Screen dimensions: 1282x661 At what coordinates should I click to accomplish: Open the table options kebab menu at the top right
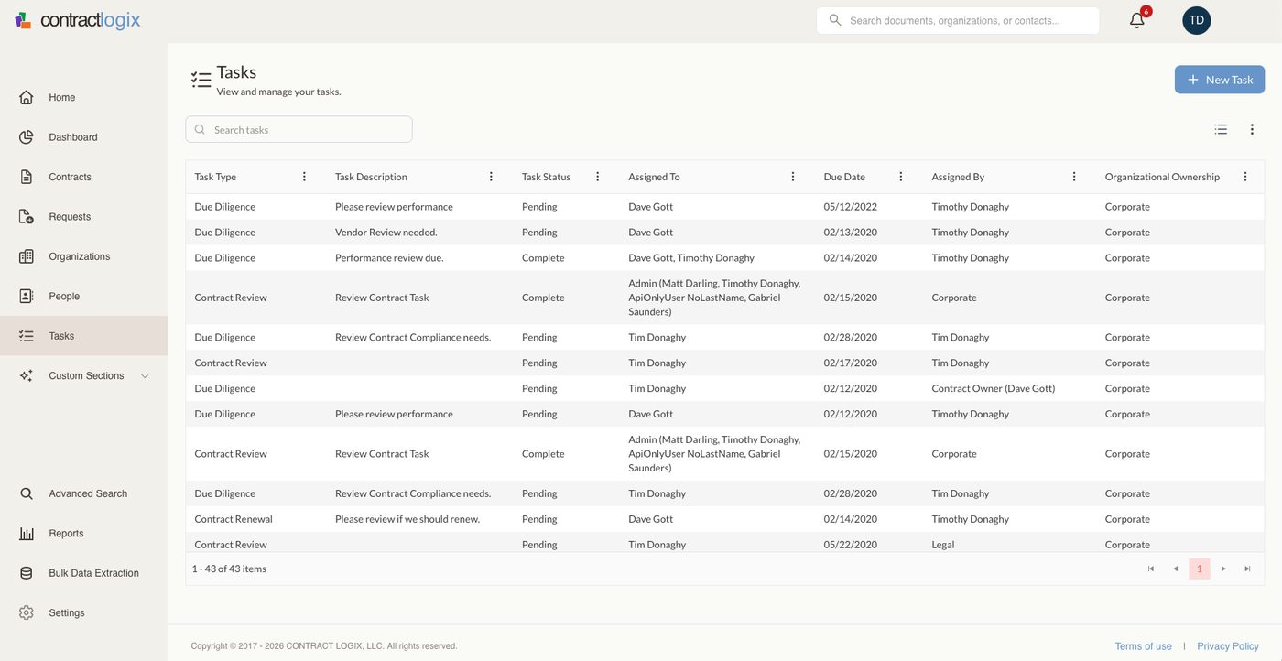pos(1252,129)
